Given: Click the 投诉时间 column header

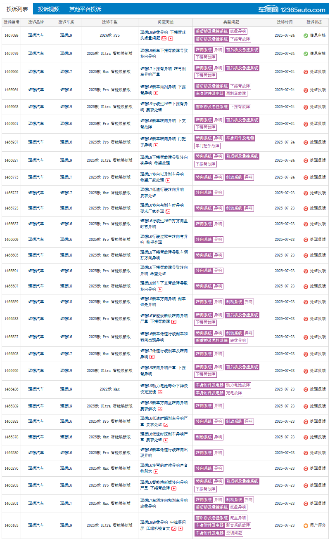Looking at the screenshot, I should click(285, 22).
